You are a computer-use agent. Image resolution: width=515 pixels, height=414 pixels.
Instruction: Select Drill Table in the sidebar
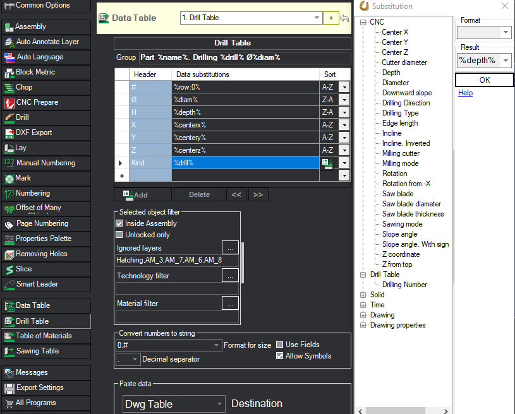46,321
